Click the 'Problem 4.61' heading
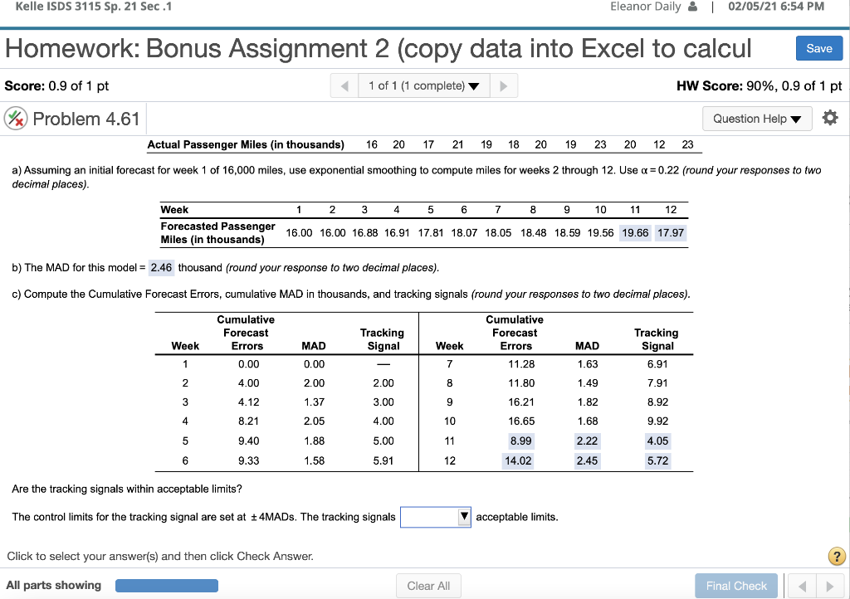 (x=86, y=119)
